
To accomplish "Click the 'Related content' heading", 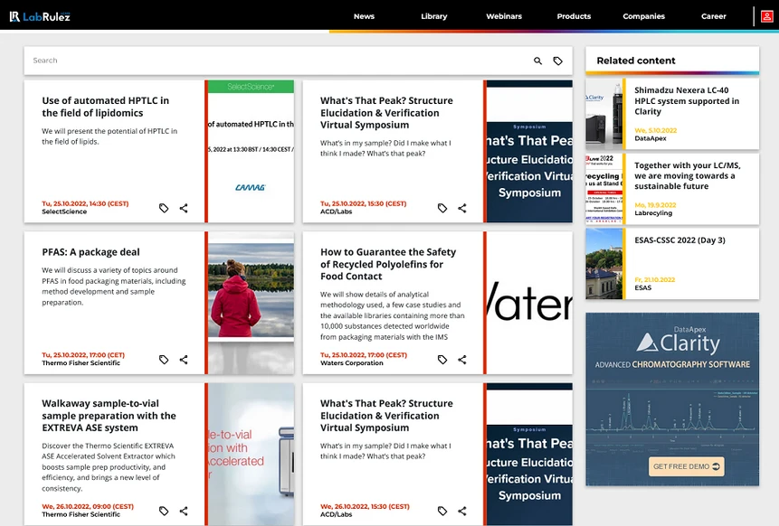I will tap(636, 61).
